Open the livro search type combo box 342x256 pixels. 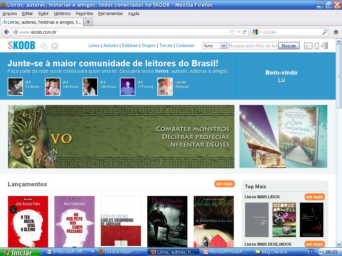214,46
